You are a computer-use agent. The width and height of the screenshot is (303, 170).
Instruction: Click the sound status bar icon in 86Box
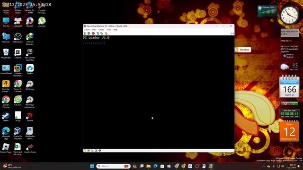[100, 150]
